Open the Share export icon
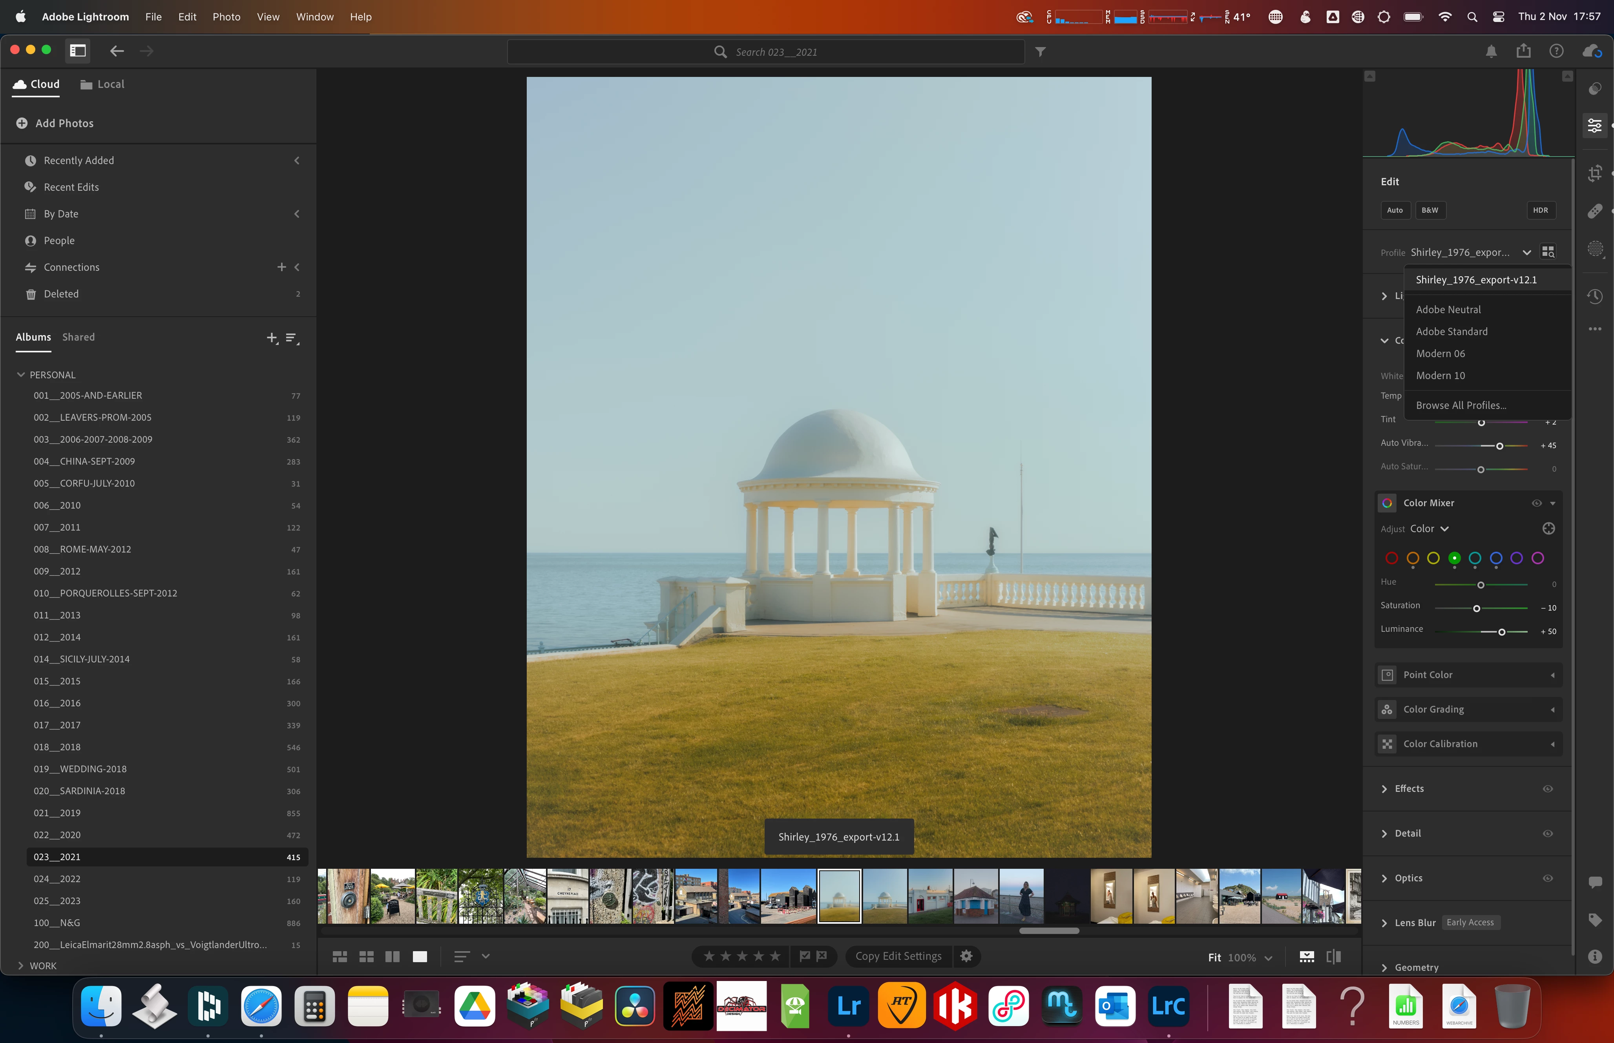This screenshot has height=1043, width=1614. click(x=1523, y=51)
